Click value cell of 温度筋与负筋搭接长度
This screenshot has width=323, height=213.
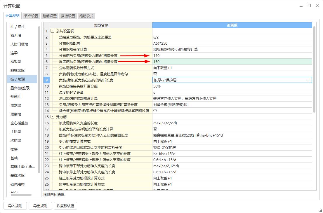point(232,62)
